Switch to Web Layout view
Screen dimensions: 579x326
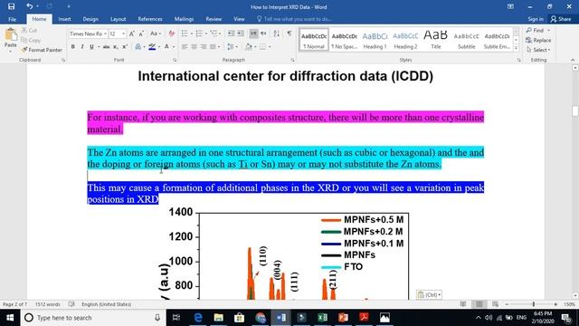coord(495,304)
